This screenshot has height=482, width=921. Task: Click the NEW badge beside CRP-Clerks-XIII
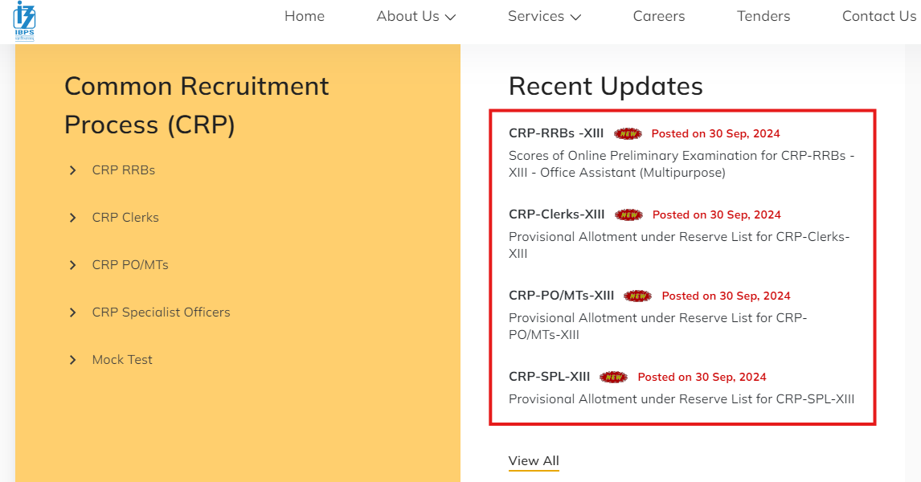point(629,214)
